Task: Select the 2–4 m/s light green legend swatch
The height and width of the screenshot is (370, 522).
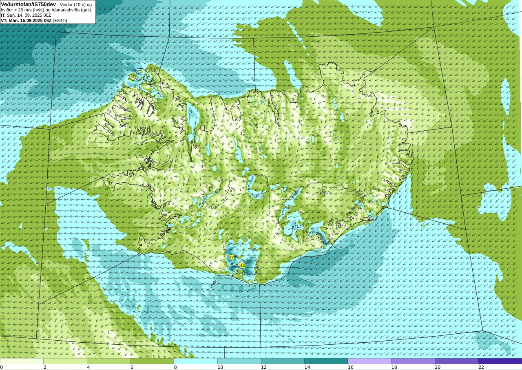Action: (65, 361)
